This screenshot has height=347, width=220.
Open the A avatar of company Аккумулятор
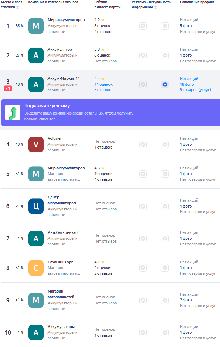pyautogui.click(x=36, y=55)
